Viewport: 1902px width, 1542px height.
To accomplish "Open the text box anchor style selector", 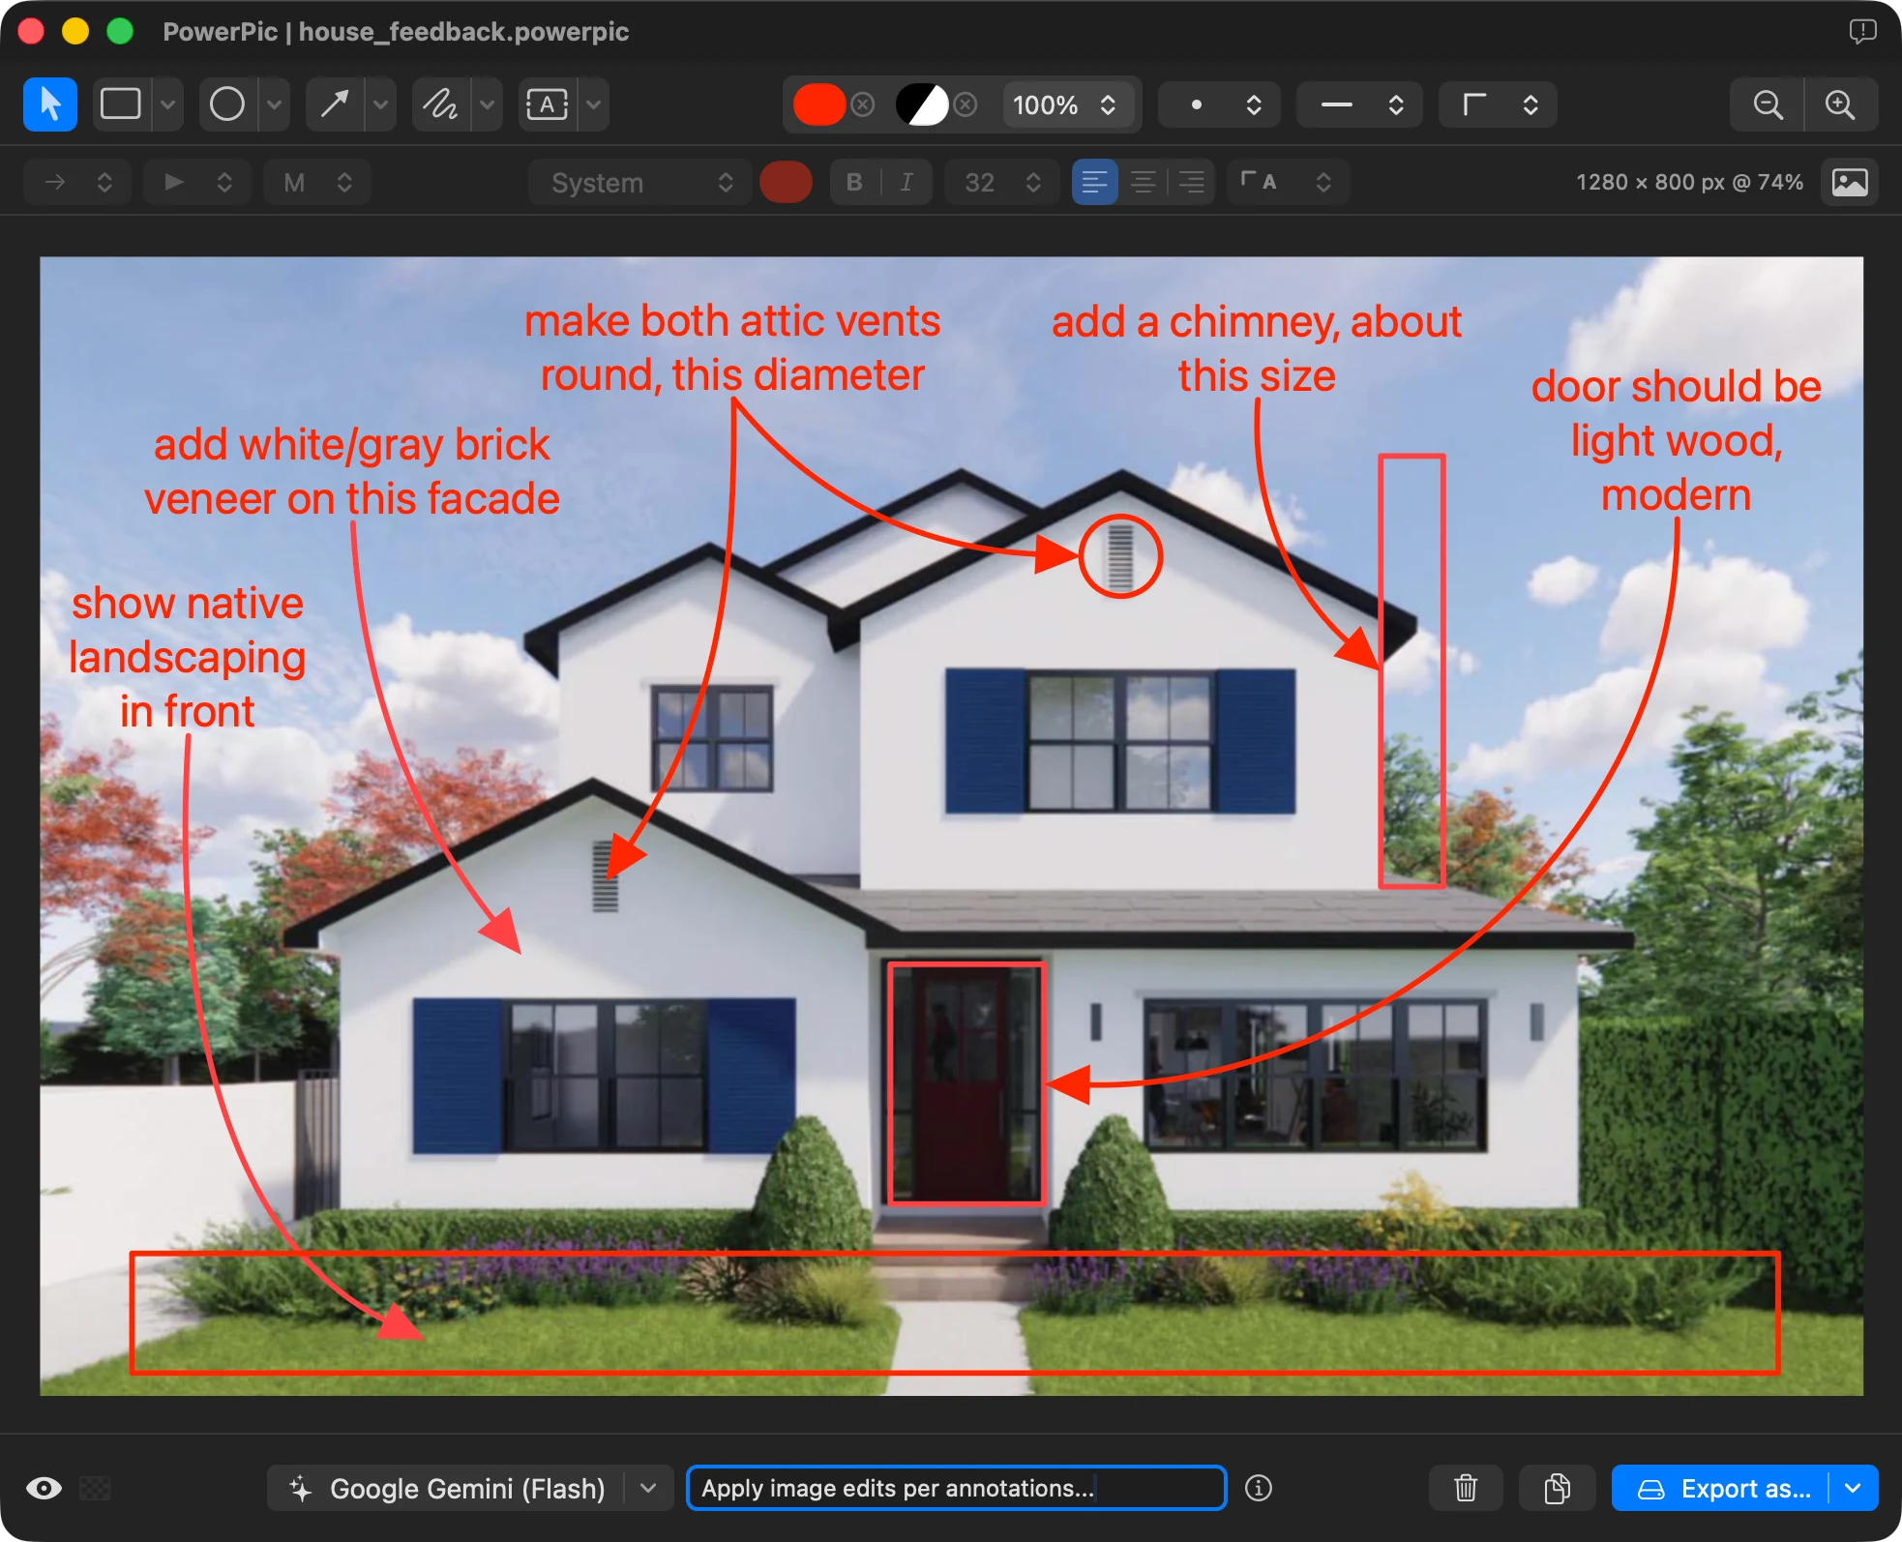I will point(1288,182).
